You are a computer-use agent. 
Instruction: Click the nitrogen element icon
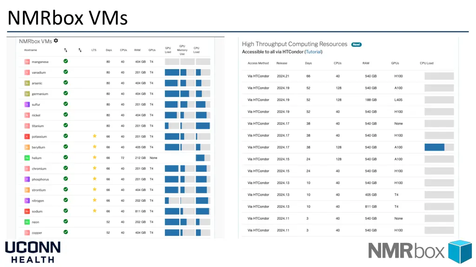point(27,201)
